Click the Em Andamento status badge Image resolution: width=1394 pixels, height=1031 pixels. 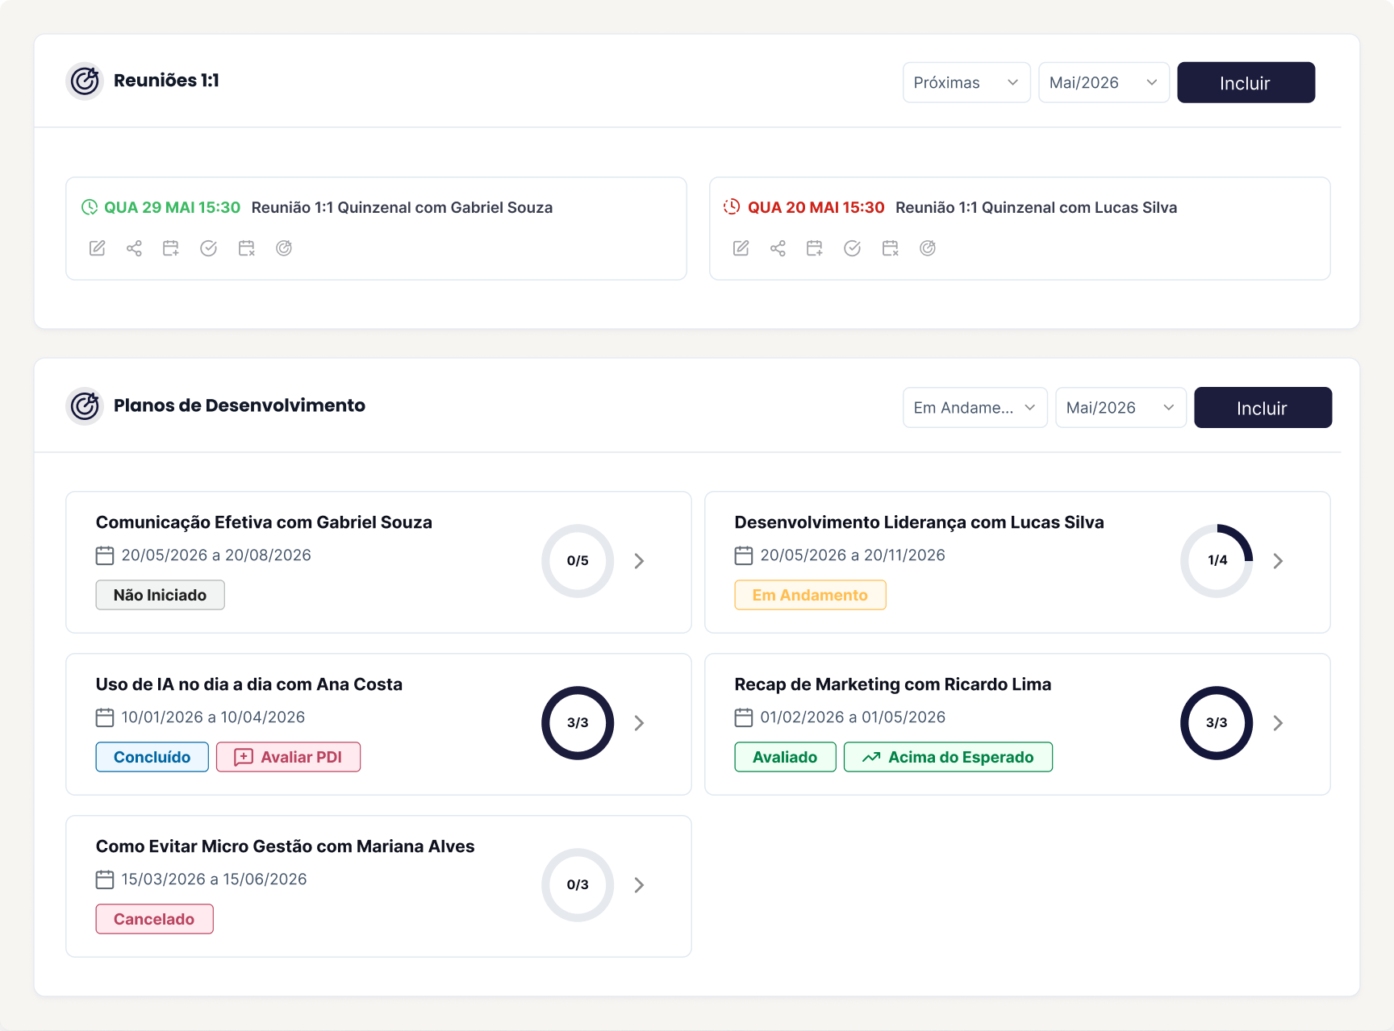click(810, 595)
